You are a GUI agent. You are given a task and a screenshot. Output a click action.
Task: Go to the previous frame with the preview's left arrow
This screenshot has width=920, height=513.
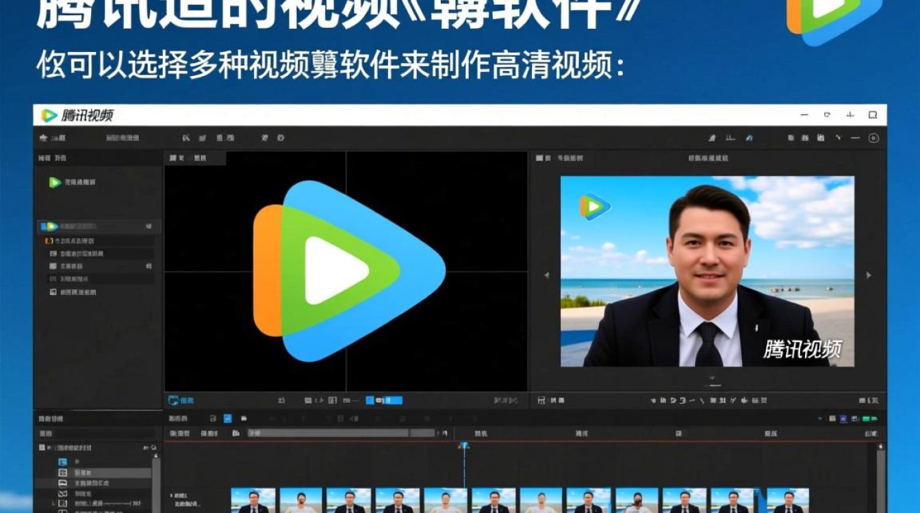click(x=547, y=276)
